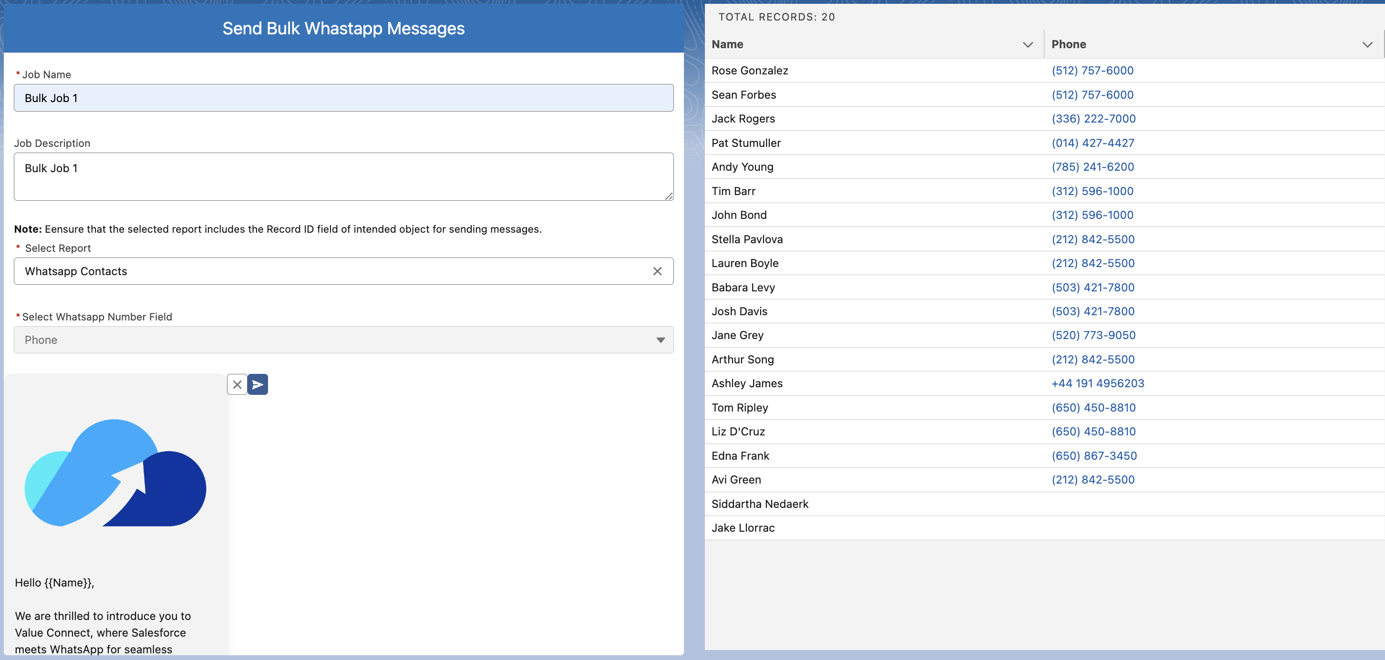Viewport: 1385px width, 660px height.
Task: Clear the selected Whatsapp Contacts report
Action: 657,271
